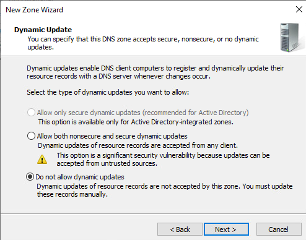306x240 pixels.
Task: Click the 'accepted from any client' description
Action: pyautogui.click(x=138, y=145)
